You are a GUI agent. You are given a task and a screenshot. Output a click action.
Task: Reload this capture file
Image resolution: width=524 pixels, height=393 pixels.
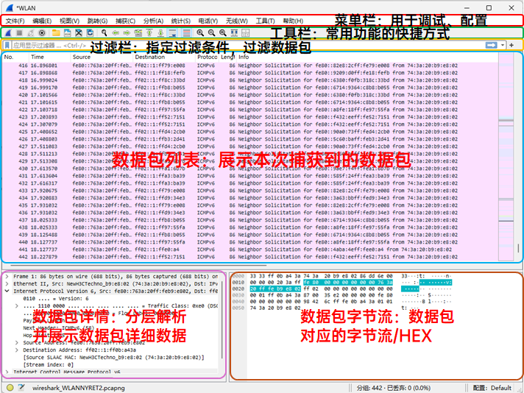click(90, 32)
